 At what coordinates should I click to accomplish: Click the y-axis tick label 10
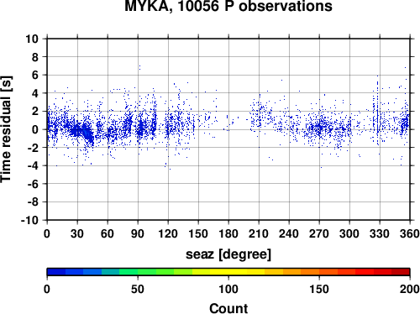click(x=32, y=39)
